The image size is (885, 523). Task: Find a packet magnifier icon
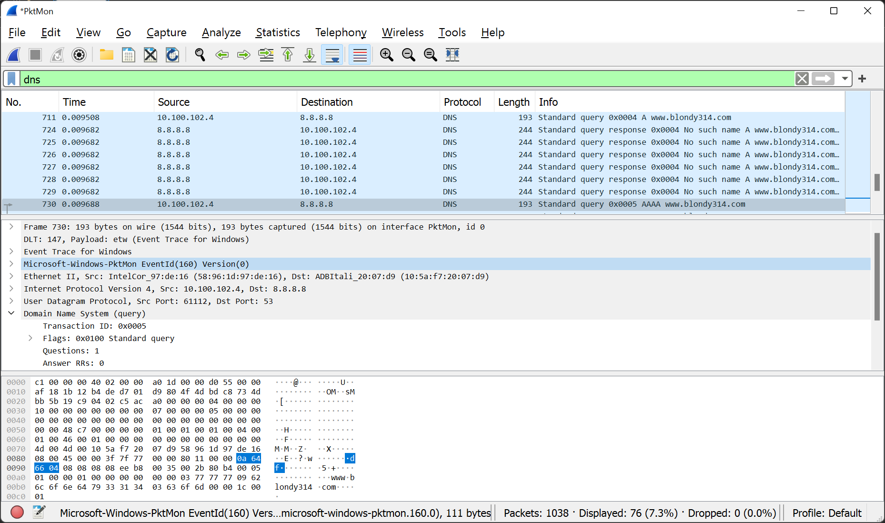point(200,55)
